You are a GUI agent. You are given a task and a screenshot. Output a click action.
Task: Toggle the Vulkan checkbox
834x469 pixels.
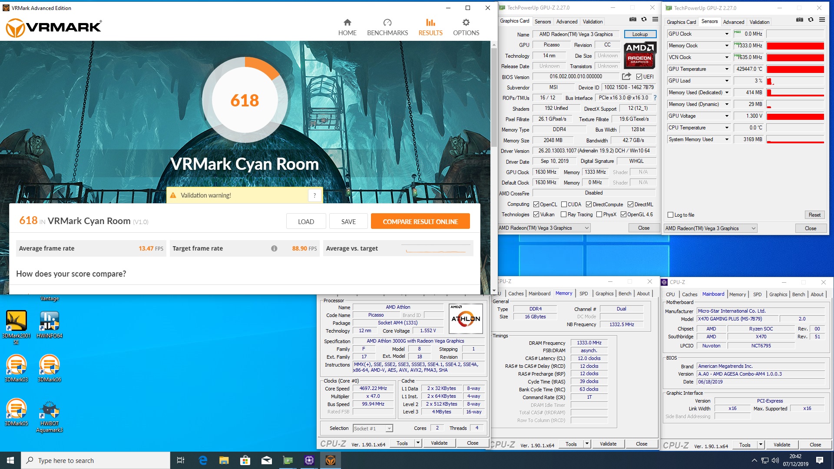coord(536,215)
